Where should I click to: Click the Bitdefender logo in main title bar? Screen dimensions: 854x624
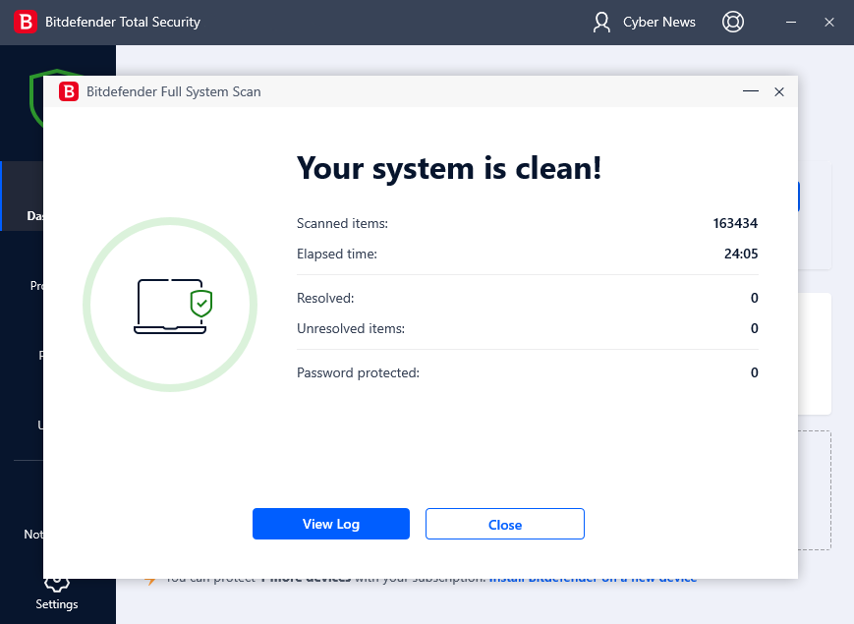(x=25, y=22)
